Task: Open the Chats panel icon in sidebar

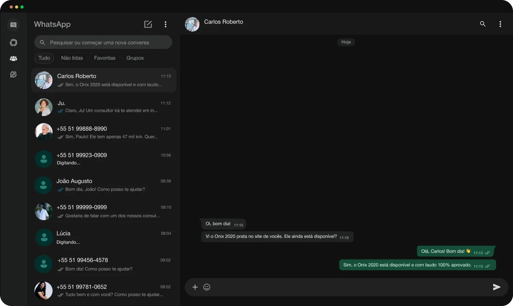Action: pos(13,25)
